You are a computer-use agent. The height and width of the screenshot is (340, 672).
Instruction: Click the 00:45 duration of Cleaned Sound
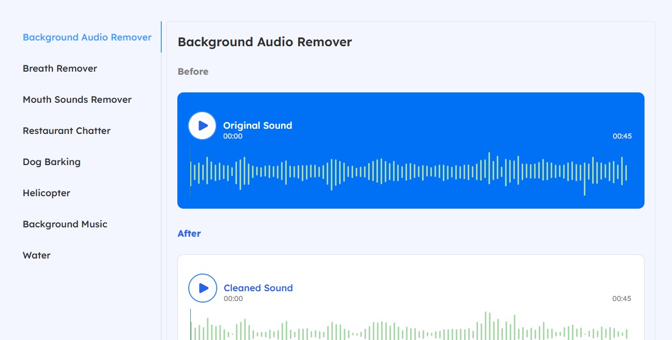(622, 299)
